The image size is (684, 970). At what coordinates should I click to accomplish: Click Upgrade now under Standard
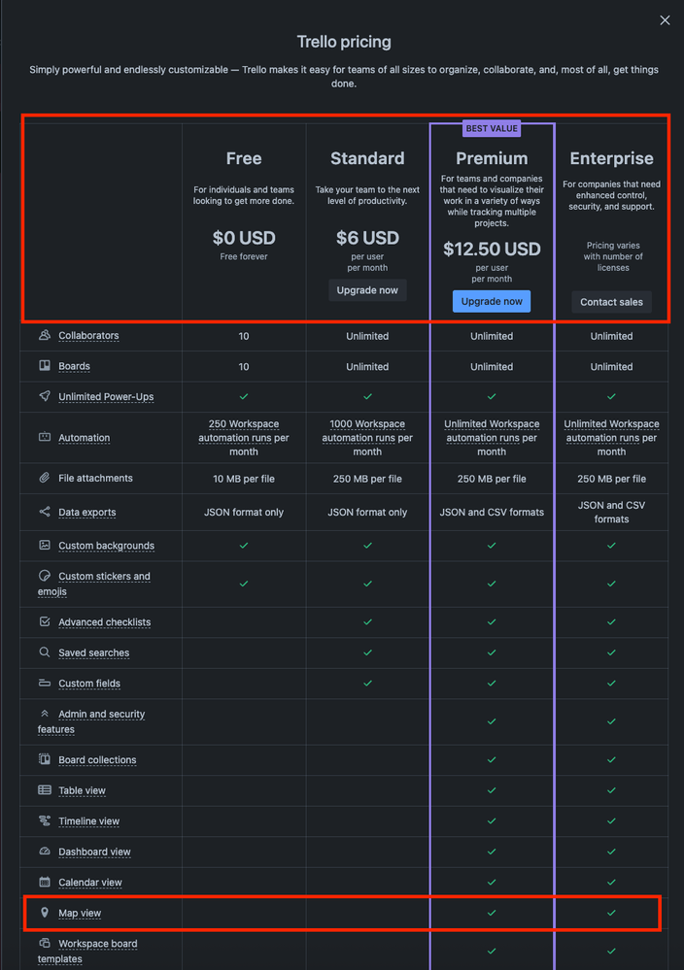pos(367,289)
